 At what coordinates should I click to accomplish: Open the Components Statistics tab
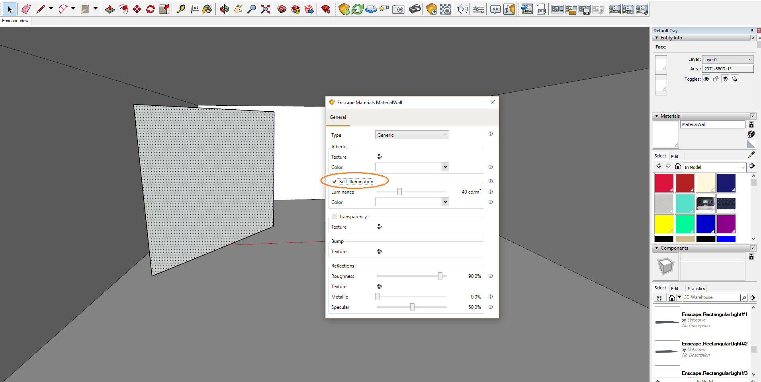point(696,289)
